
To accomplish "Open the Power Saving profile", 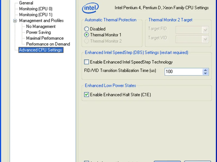I will 39,32.
